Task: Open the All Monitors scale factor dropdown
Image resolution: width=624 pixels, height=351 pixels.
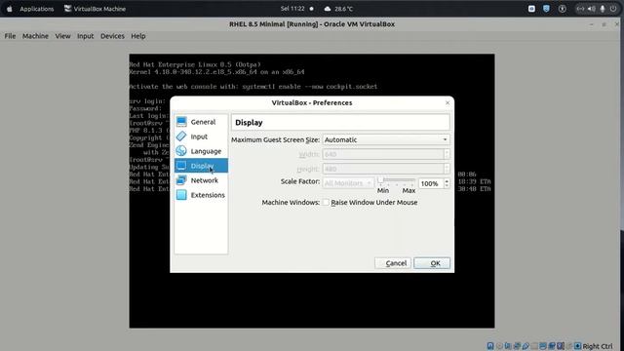Action: (348, 183)
